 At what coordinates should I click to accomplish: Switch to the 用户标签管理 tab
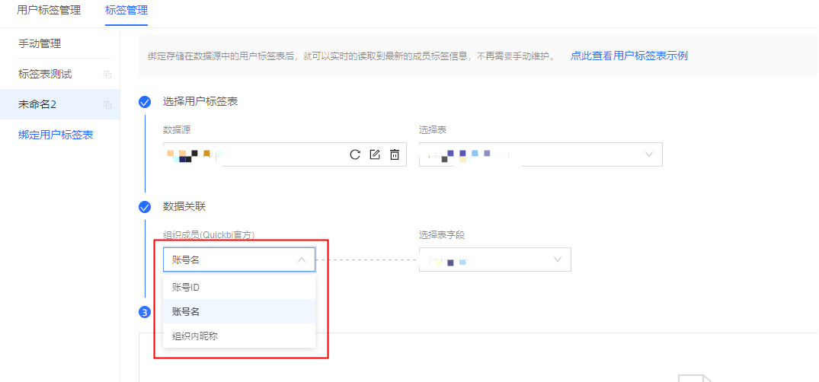coord(48,11)
